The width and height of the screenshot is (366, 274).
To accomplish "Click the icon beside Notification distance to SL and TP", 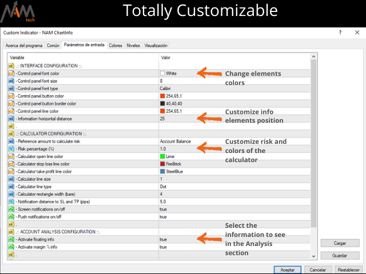I will pos(11,202).
